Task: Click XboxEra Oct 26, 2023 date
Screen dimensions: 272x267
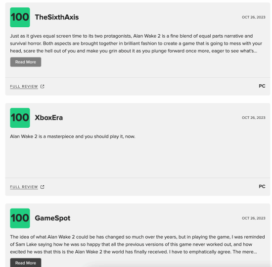Action: tap(254, 117)
